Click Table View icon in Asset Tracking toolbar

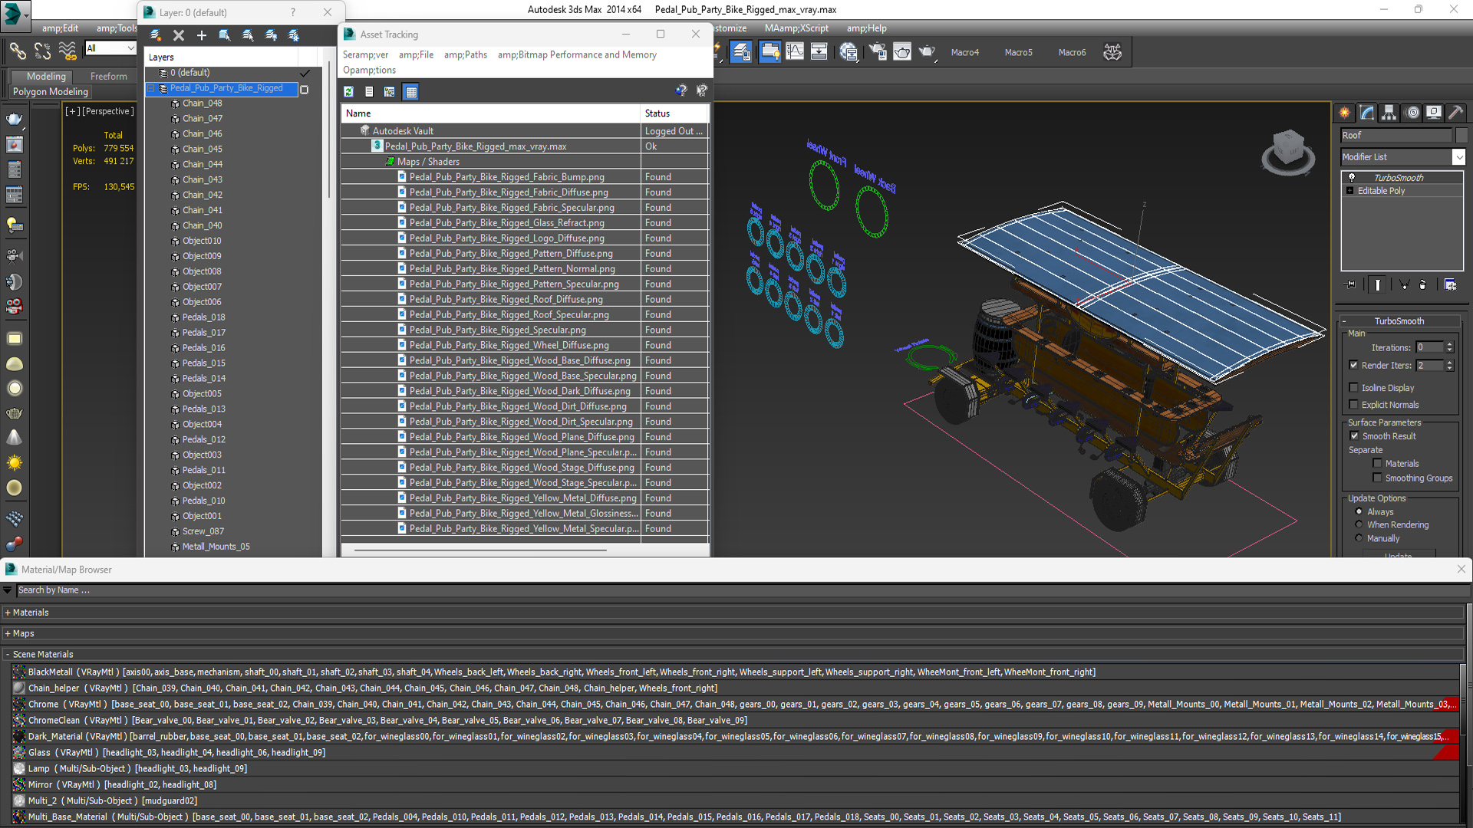tap(411, 92)
